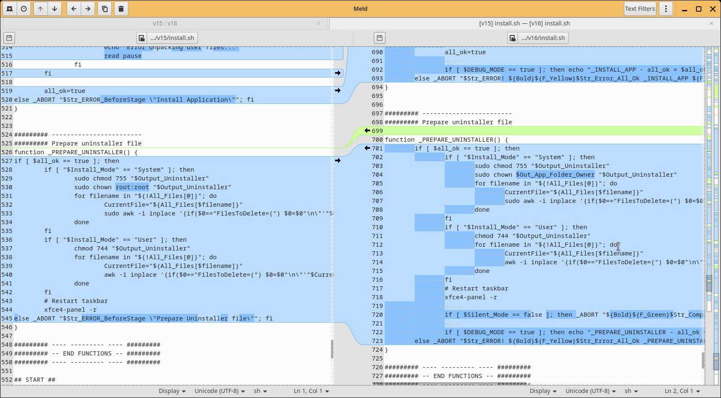Click 'all_ok=true' on right line 690
Screen dimensions: 721x398
click(x=465, y=52)
